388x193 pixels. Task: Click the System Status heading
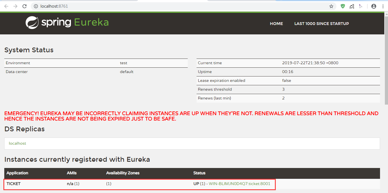(x=29, y=50)
